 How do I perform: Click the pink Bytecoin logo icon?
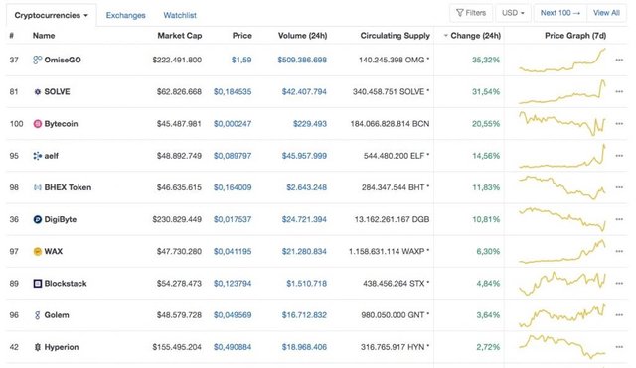coord(38,124)
